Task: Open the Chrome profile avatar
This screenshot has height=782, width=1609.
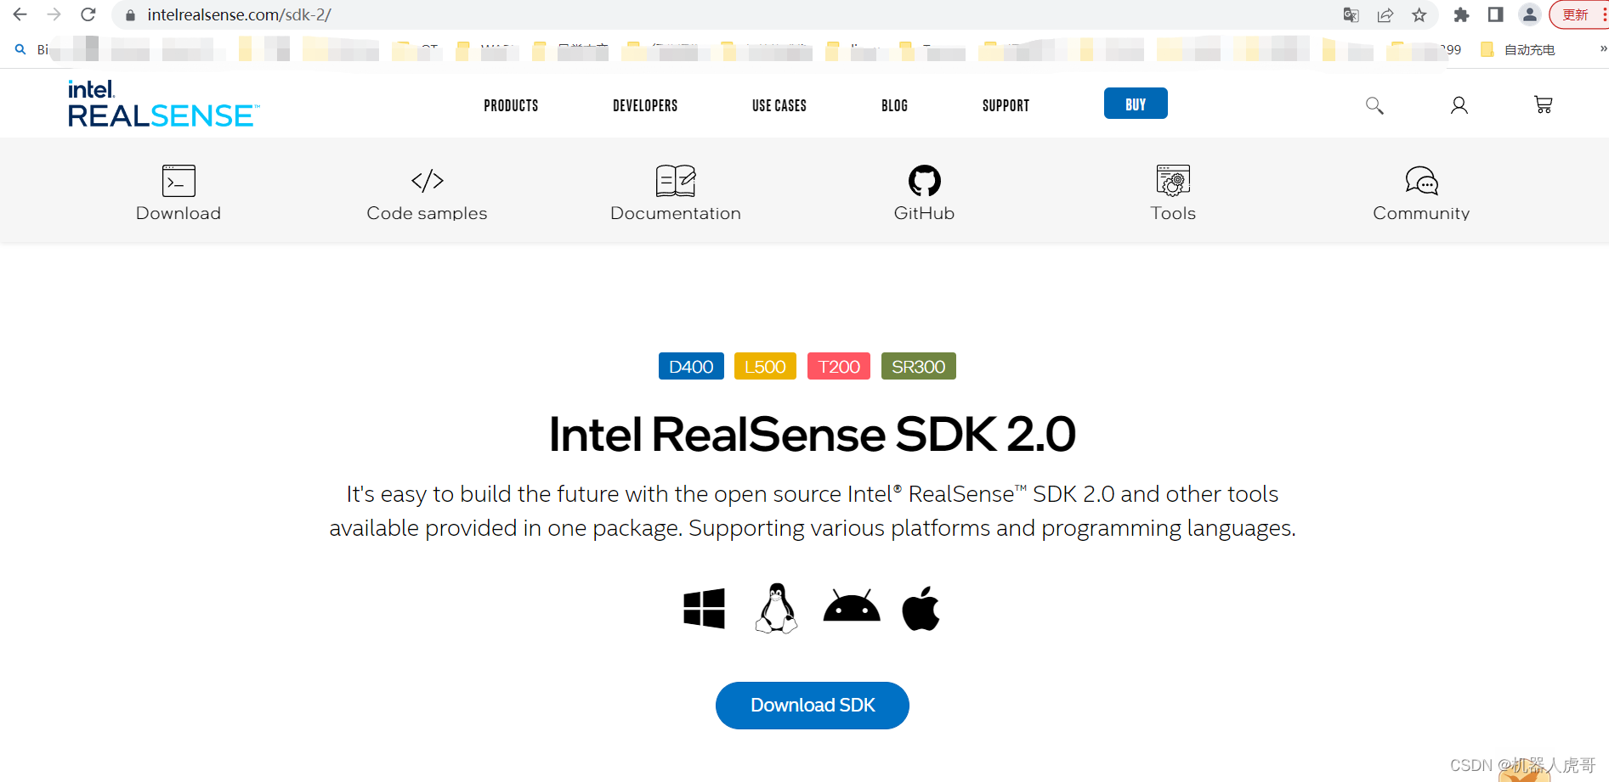Action: point(1530,14)
